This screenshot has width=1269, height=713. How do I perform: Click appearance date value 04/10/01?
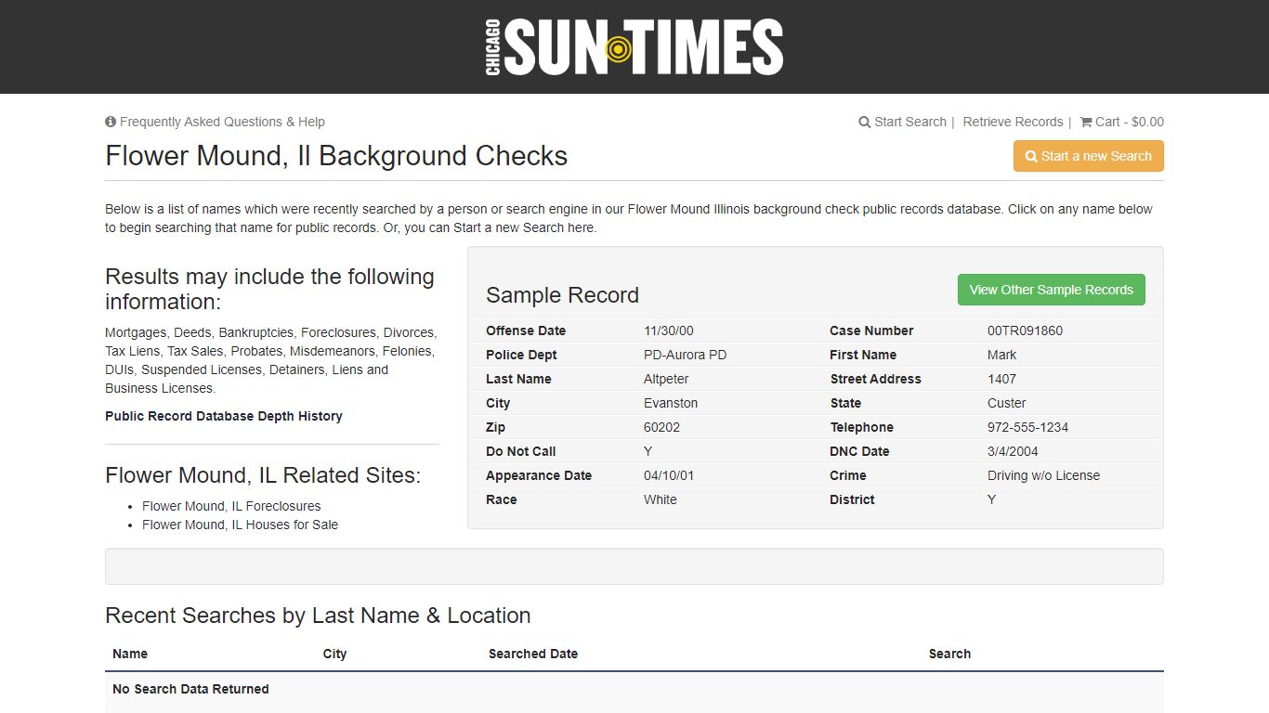pyautogui.click(x=669, y=475)
